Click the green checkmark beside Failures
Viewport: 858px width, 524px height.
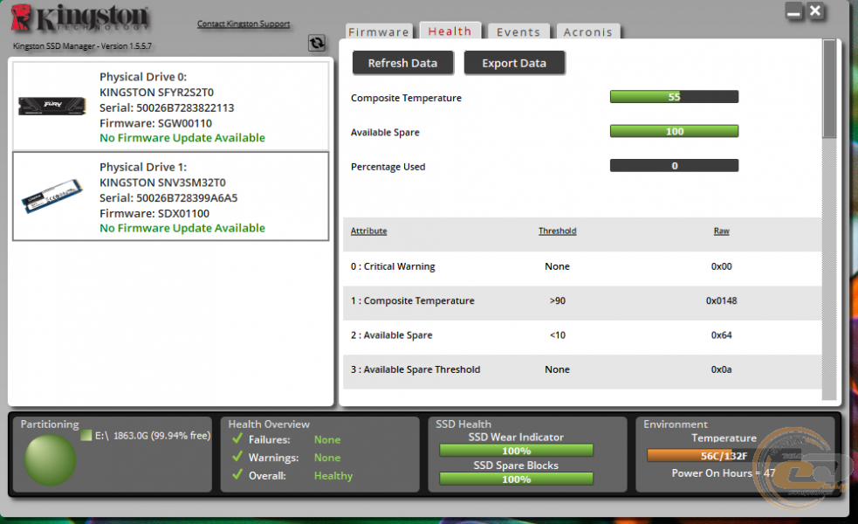(x=237, y=439)
